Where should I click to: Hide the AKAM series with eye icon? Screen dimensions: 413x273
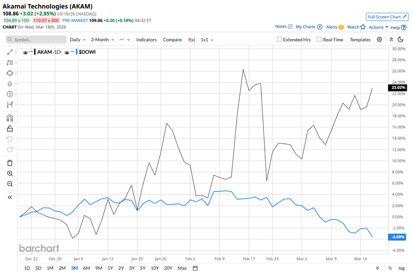coord(25,52)
